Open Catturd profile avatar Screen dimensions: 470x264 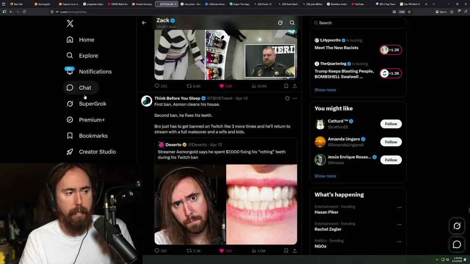coord(320,124)
